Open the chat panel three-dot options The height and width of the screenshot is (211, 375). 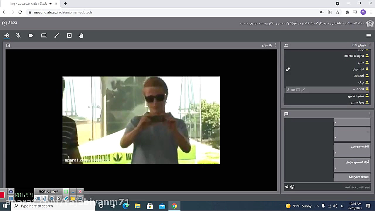(370, 114)
